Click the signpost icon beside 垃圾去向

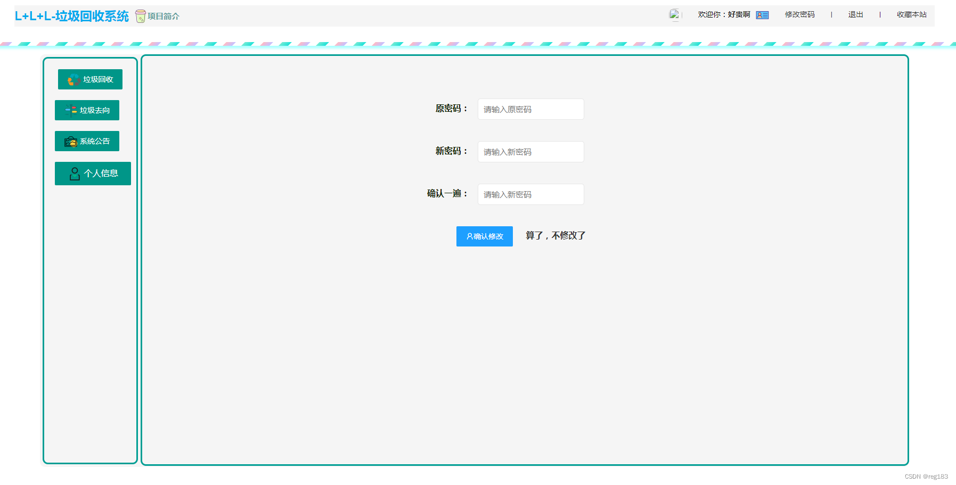point(71,110)
